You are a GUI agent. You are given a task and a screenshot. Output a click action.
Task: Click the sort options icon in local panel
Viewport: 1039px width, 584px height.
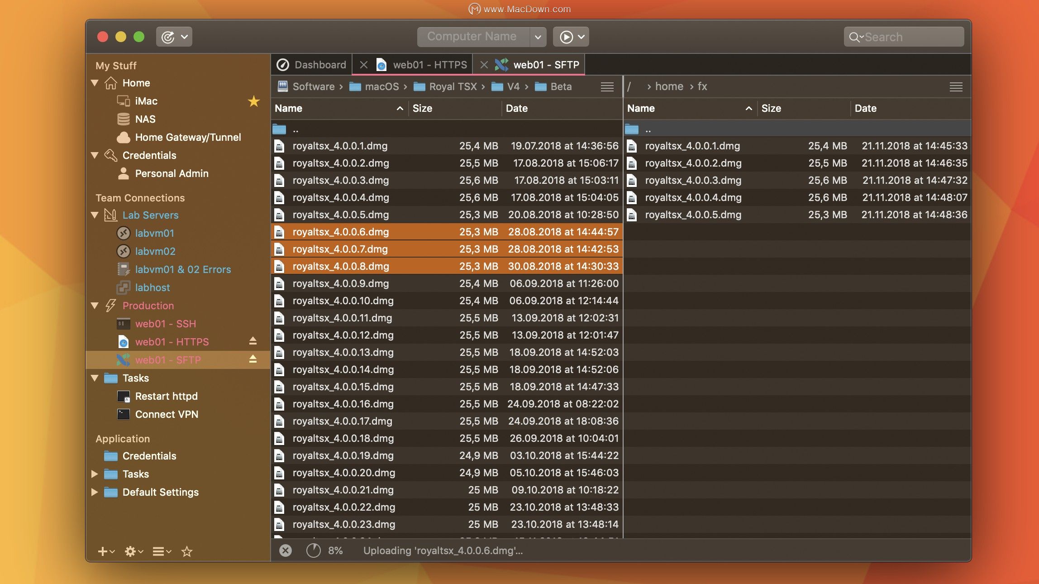pos(606,86)
